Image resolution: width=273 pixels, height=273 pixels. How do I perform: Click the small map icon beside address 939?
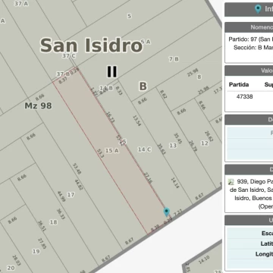231,182
